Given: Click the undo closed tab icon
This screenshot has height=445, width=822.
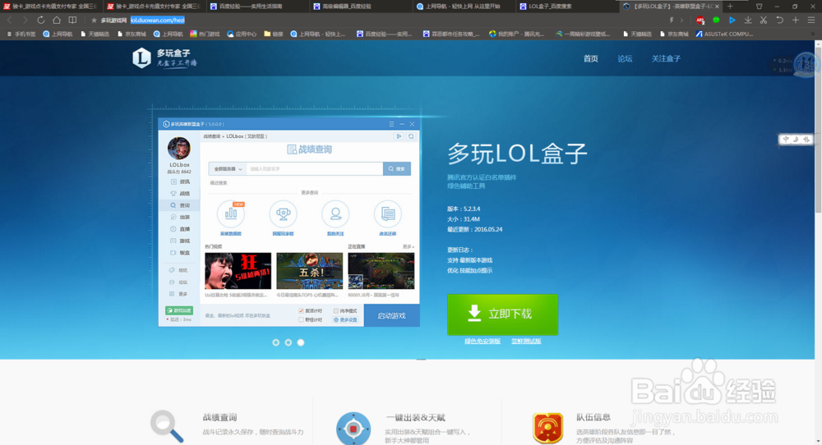Looking at the screenshot, I should tap(779, 20).
